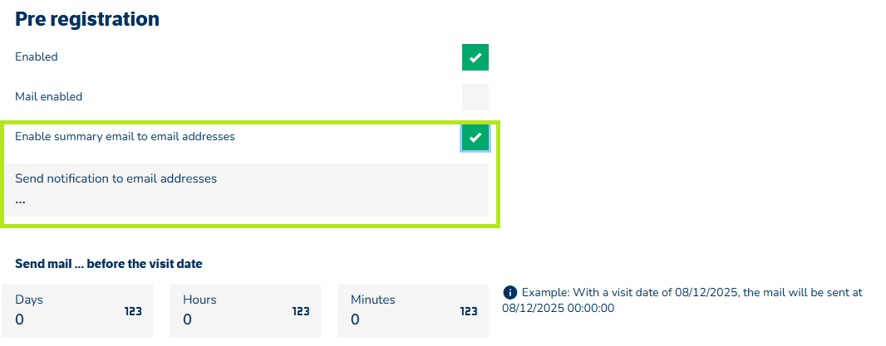Click the Example visit date description text
Screen dimensions: 886x346
(x=682, y=300)
